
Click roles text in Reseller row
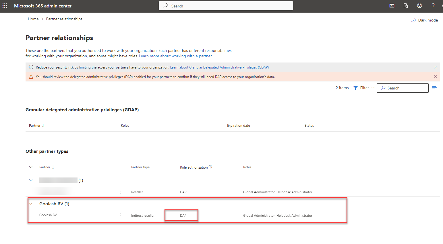[x=278, y=192]
